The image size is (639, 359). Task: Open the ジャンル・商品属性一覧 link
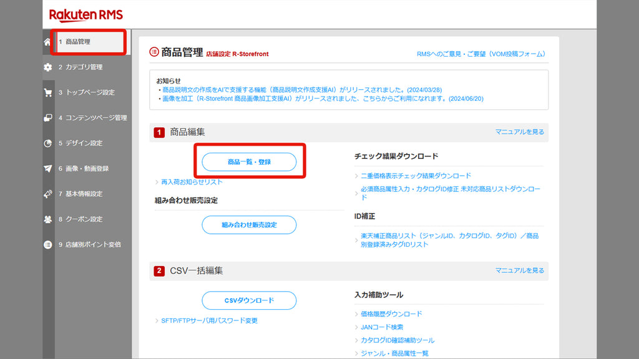point(394,353)
